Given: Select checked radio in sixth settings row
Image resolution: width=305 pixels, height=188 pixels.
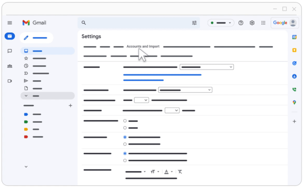Looking at the screenshot, I should point(125,137).
